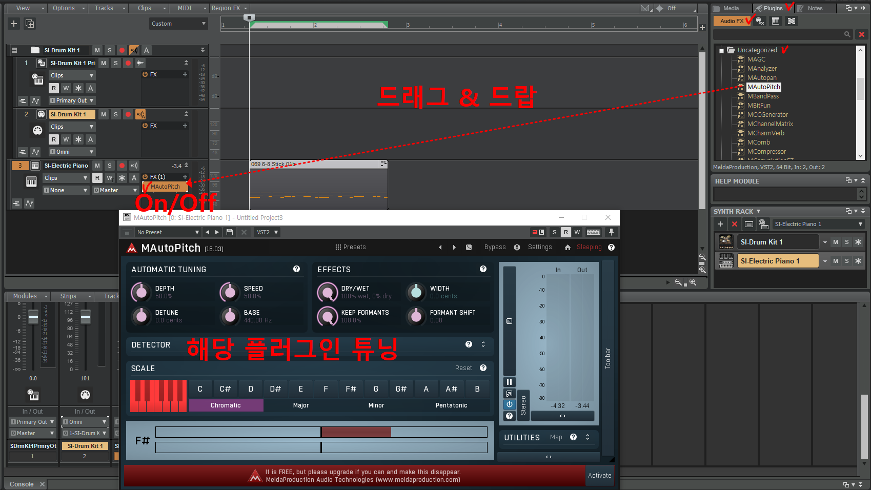
Task: Toggle the A/B compare icon in plugin header
Action: (x=538, y=232)
